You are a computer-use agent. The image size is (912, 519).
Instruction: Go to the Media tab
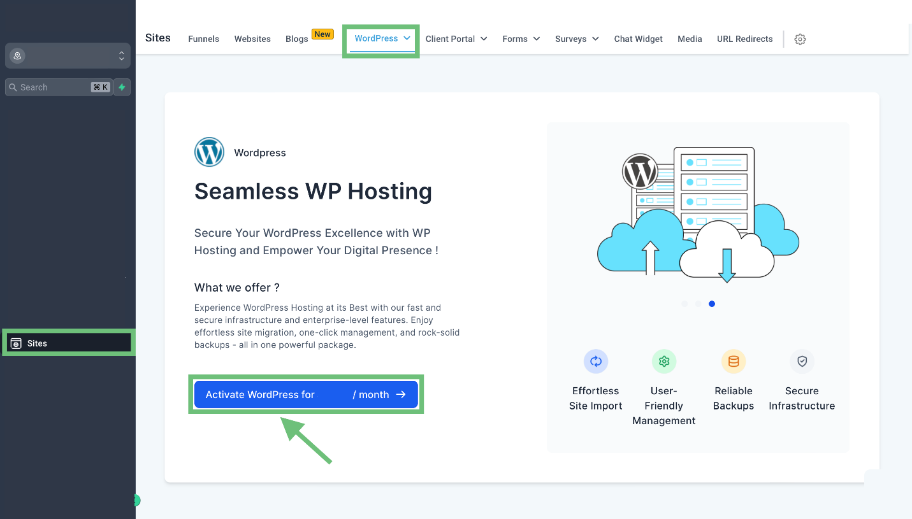click(690, 39)
